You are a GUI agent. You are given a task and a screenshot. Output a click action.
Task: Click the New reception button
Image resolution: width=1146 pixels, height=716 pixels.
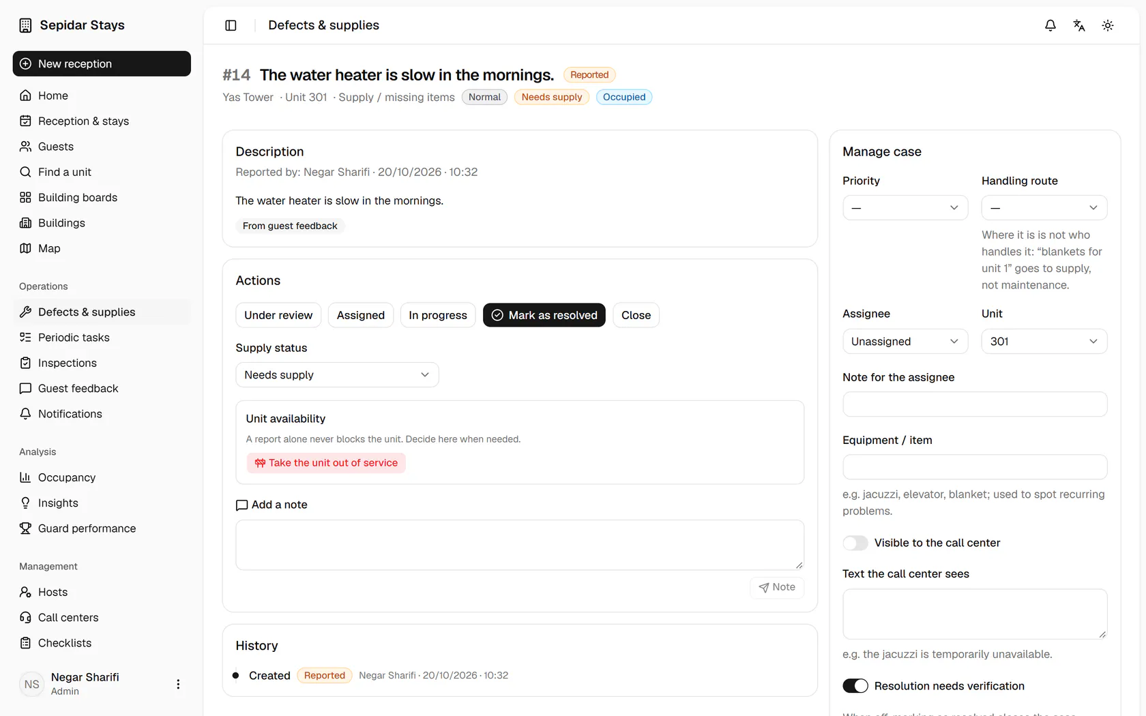coord(102,63)
